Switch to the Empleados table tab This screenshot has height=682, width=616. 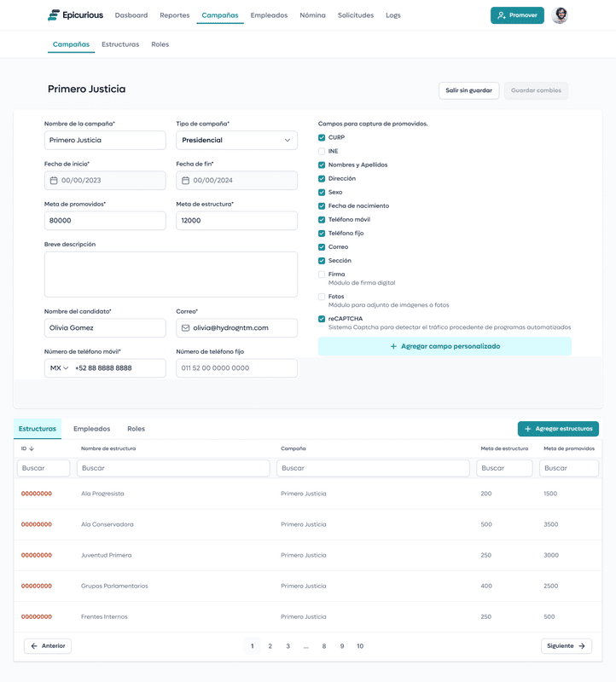91,429
